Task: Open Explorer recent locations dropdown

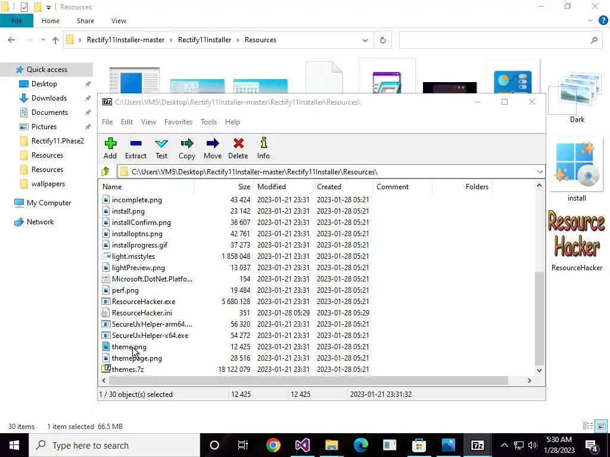Action: pyautogui.click(x=43, y=40)
